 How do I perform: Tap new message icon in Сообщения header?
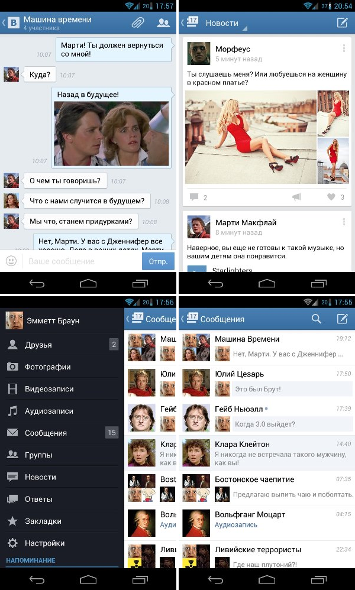[342, 319]
